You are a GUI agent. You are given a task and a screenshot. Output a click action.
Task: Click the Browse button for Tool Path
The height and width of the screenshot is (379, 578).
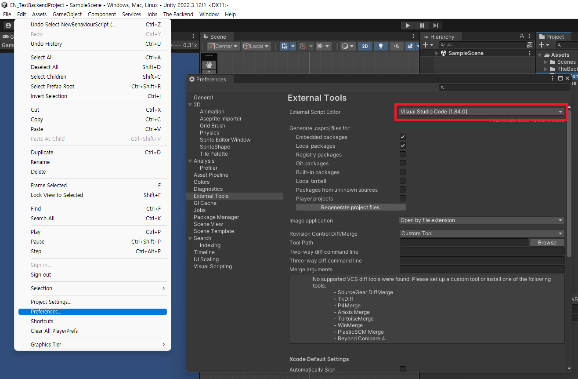[547, 243]
